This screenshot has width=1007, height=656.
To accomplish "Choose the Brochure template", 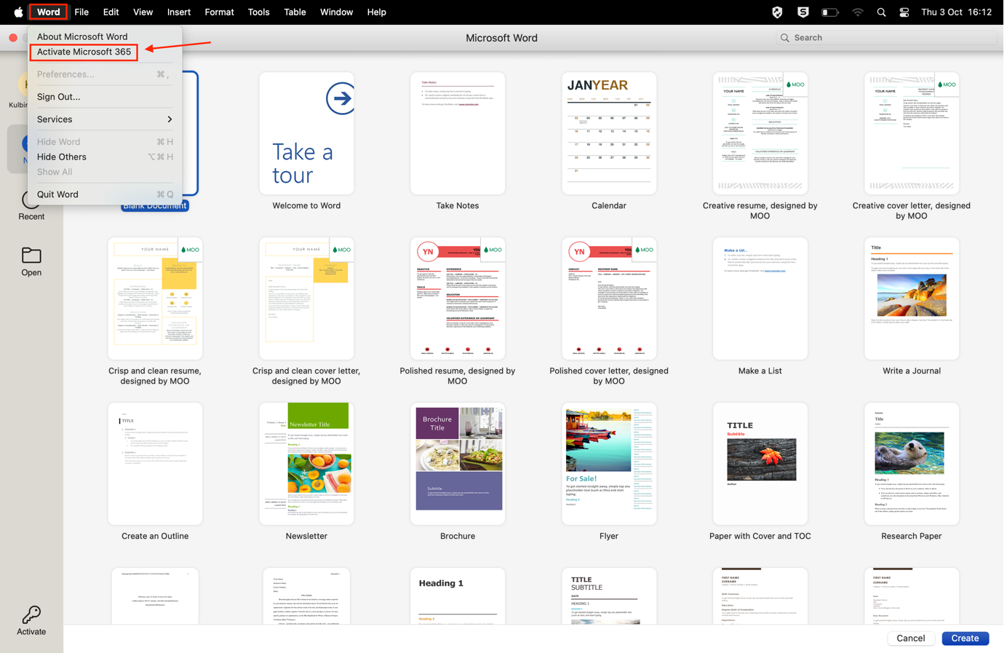I will coord(458,464).
